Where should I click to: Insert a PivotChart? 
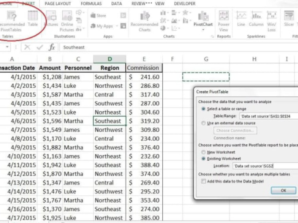click(x=203, y=18)
